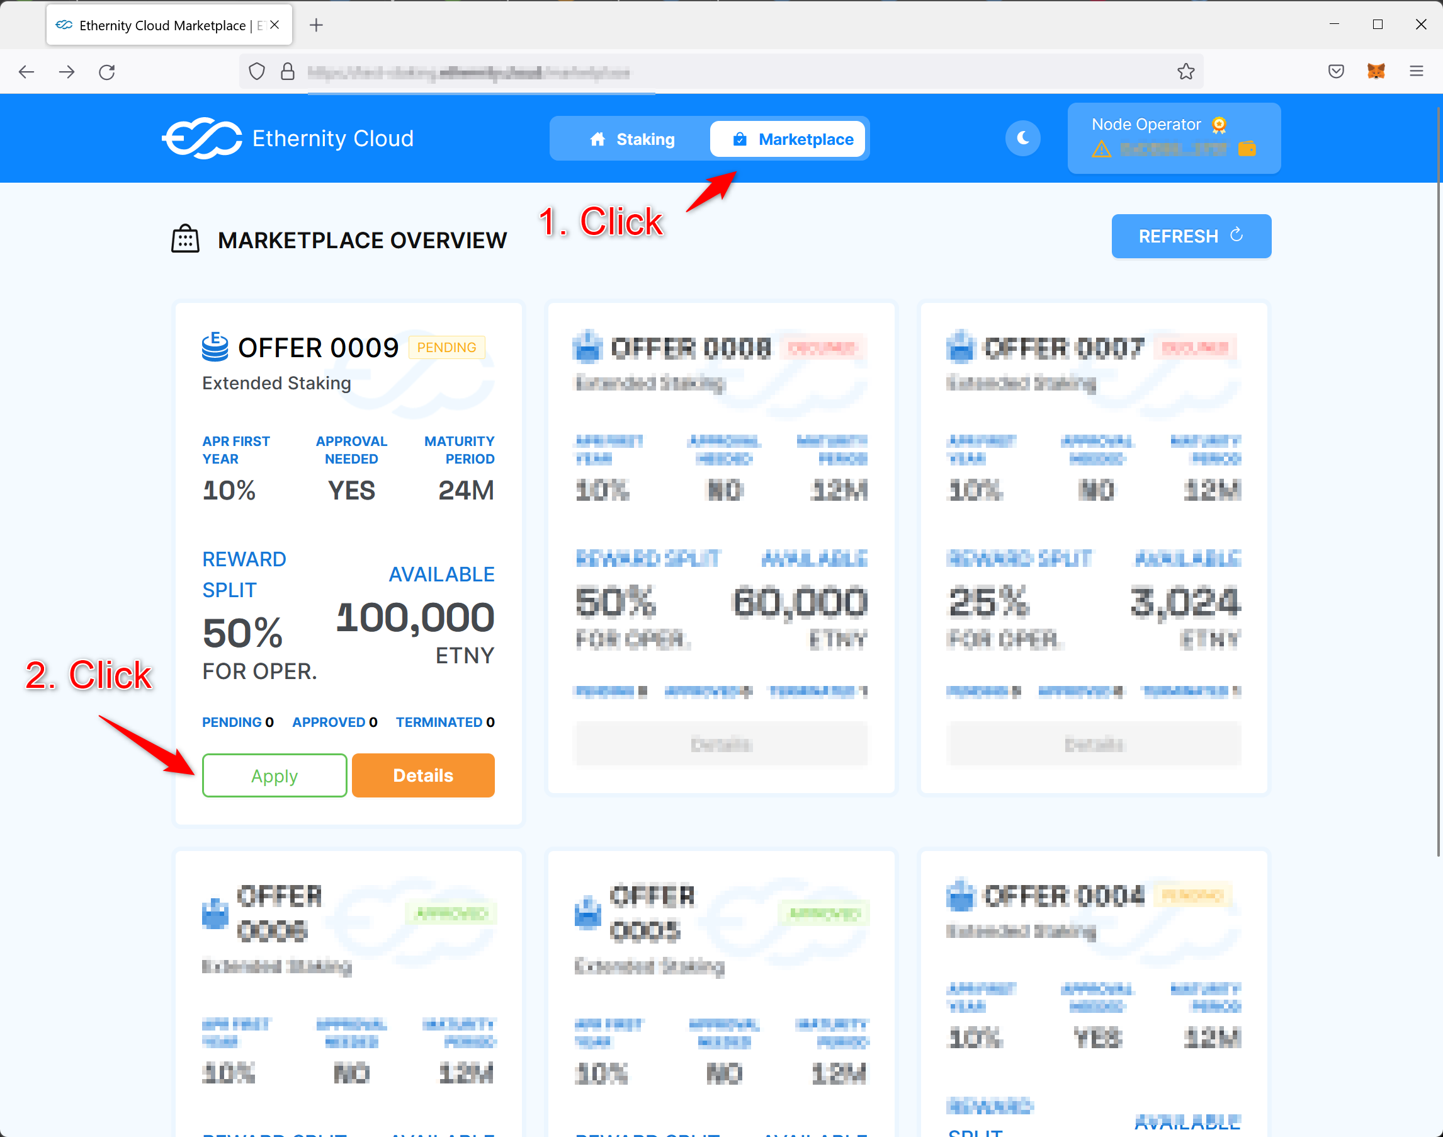Click the 60,000 available amount on Offer 0008
Viewport: 1443px width, 1137px height.
click(x=800, y=602)
